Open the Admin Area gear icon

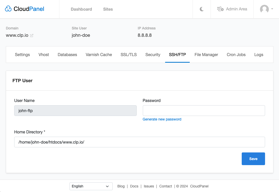tap(220, 8)
